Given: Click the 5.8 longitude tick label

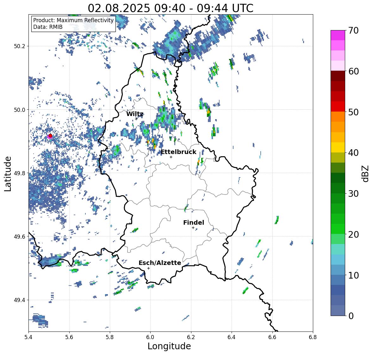Looking at the screenshot, I should click(x=110, y=337).
